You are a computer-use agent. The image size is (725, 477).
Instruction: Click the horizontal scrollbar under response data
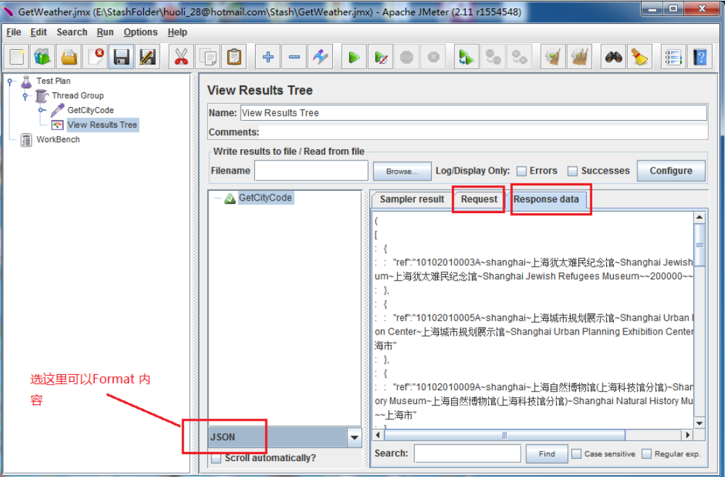click(504, 435)
